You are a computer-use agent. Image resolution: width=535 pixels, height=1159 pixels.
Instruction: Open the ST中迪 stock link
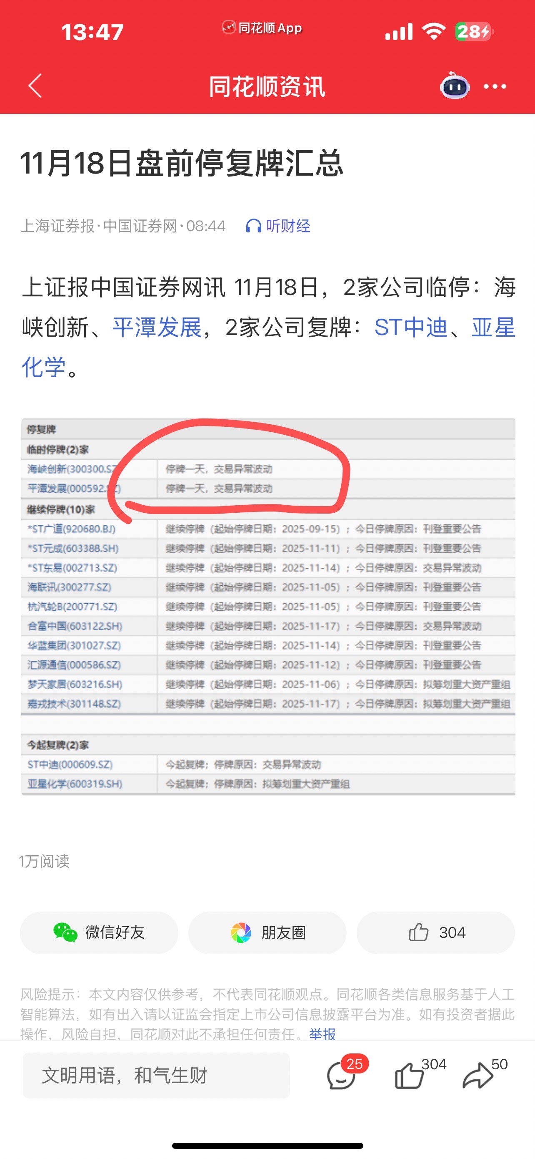(x=411, y=327)
